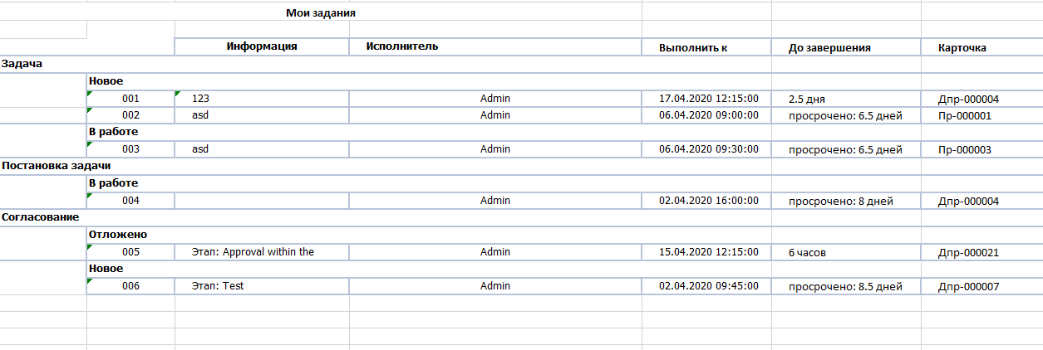
Task: Open card Пр-000003
Action: tap(964, 149)
